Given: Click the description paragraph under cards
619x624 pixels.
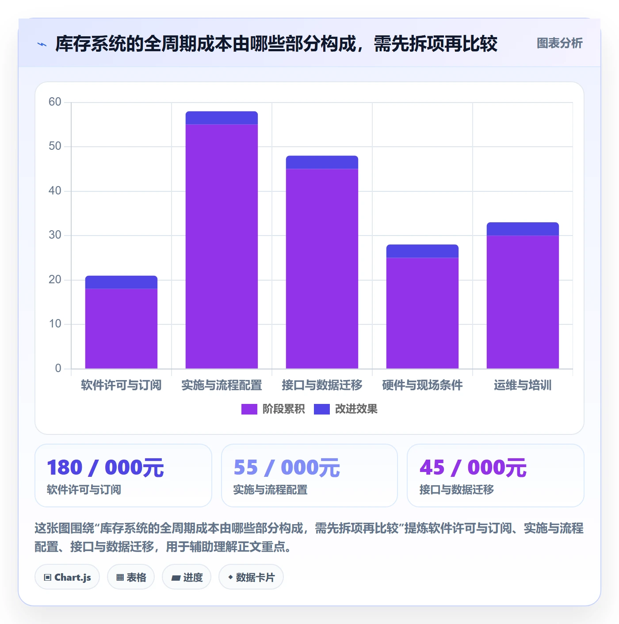Looking at the screenshot, I should (309, 537).
